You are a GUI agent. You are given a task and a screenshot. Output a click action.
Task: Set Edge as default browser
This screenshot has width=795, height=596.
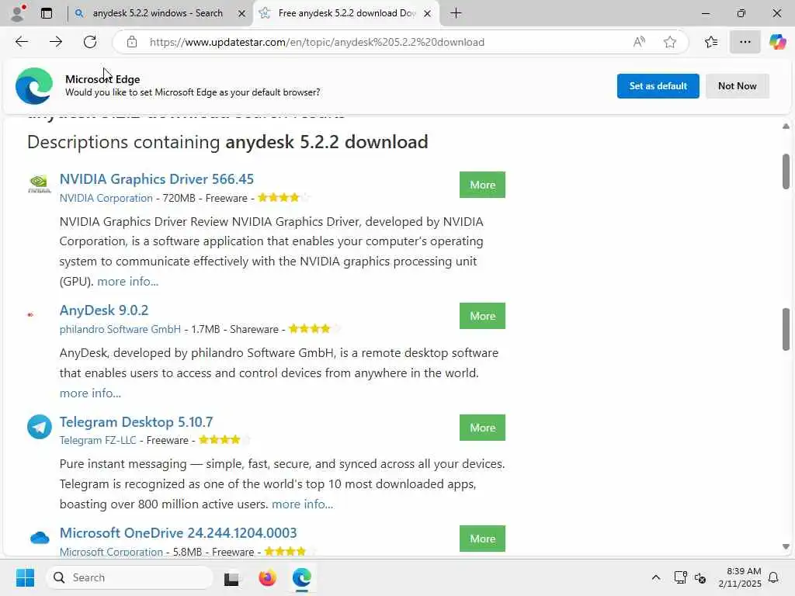[658, 86]
